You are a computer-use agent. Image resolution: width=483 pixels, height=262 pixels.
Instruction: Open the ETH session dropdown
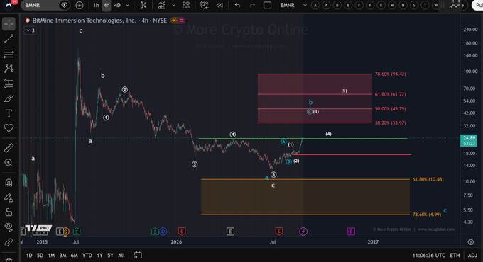(455, 255)
